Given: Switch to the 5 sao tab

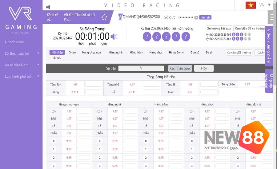Looking at the screenshot, I should pos(72,53).
